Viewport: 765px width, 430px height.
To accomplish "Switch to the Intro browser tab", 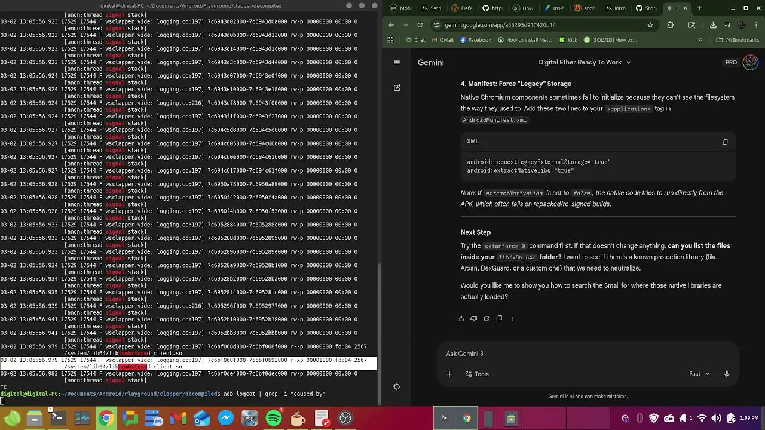I will coord(616,8).
